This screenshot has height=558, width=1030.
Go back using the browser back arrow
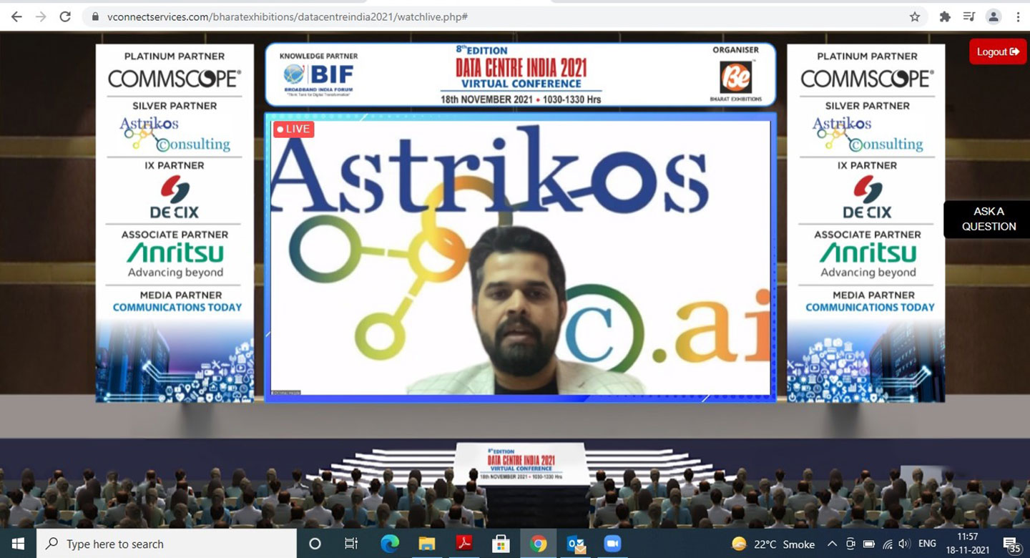pos(16,16)
